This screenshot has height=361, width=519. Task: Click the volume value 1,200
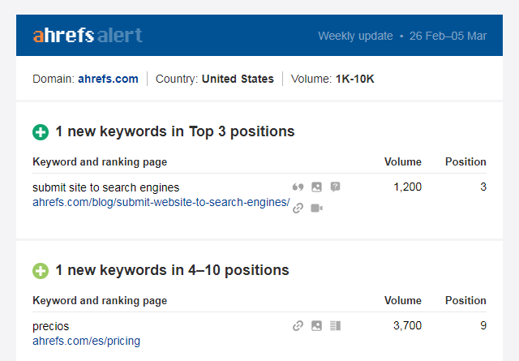pos(407,187)
